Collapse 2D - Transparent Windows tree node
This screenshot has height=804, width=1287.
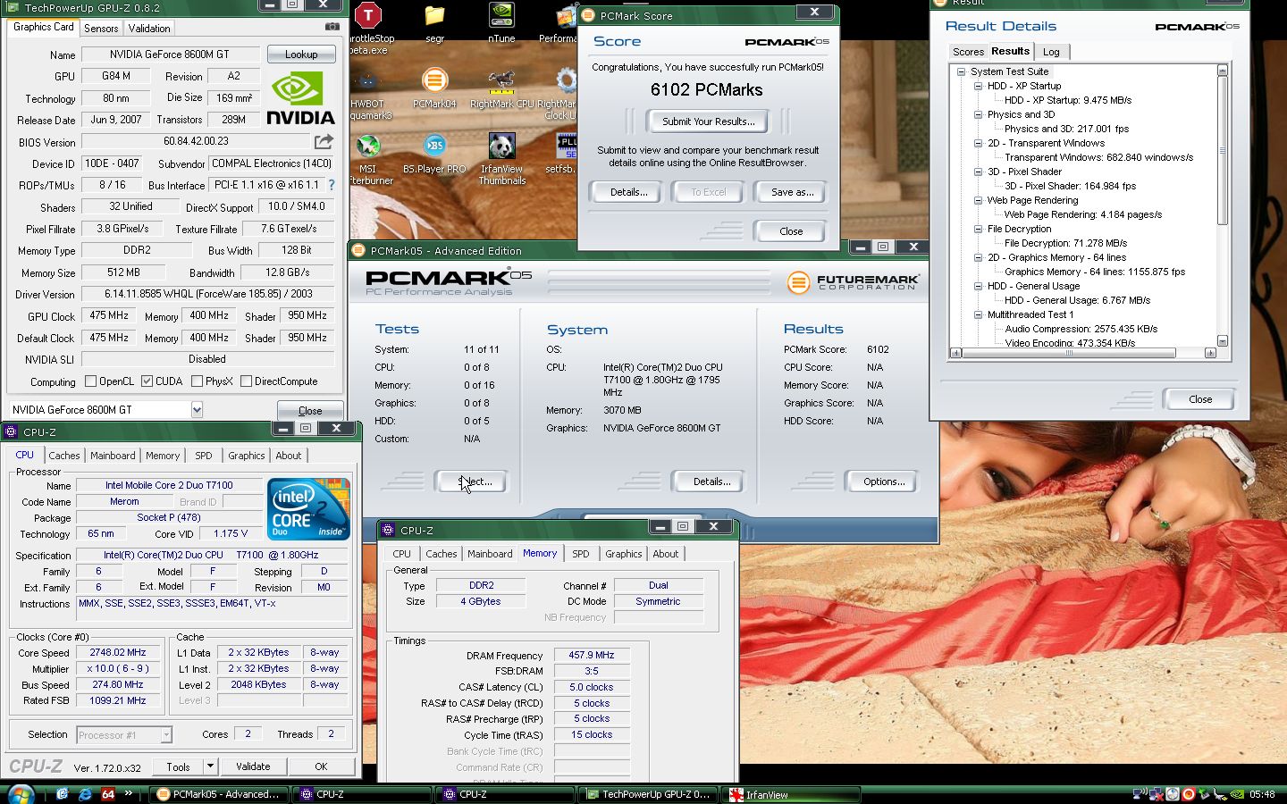[x=978, y=143]
